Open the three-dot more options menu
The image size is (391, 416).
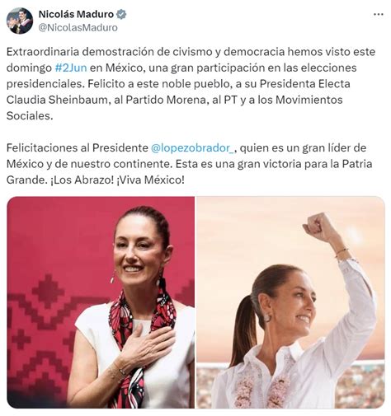pyautogui.click(x=379, y=14)
